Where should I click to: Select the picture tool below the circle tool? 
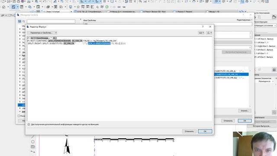tap(33, 147)
